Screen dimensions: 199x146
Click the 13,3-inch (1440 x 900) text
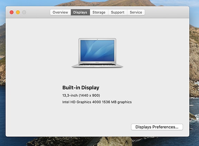81,95
